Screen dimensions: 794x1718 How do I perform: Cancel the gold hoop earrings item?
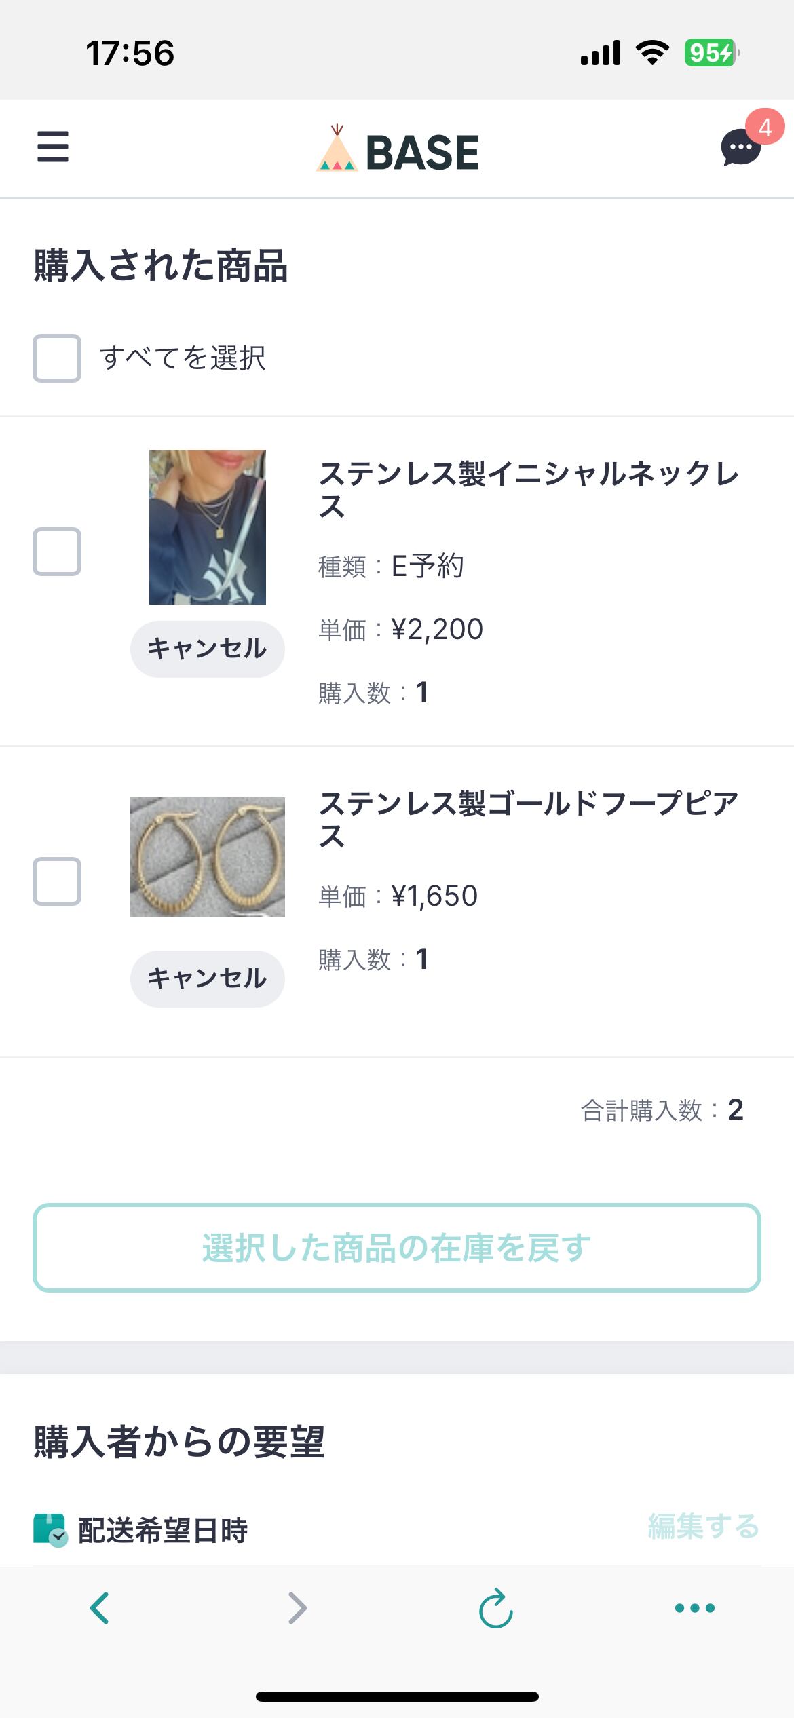click(x=207, y=978)
